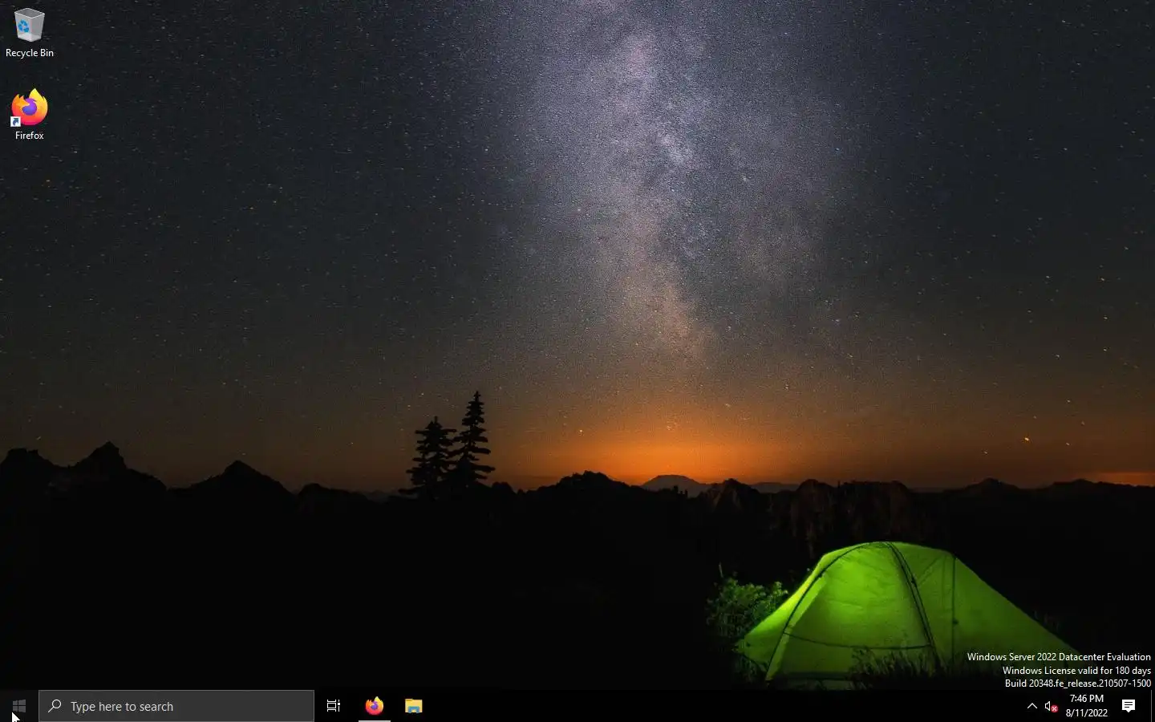Image resolution: width=1155 pixels, height=722 pixels.
Task: Select the Firefox desktop shortcut
Action: (29, 115)
